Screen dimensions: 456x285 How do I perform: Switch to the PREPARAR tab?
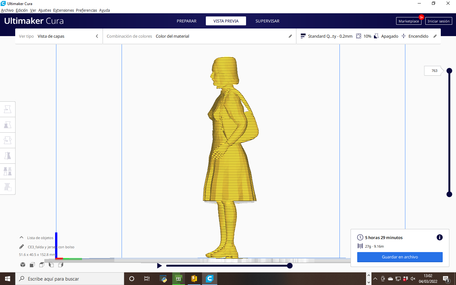(187, 21)
